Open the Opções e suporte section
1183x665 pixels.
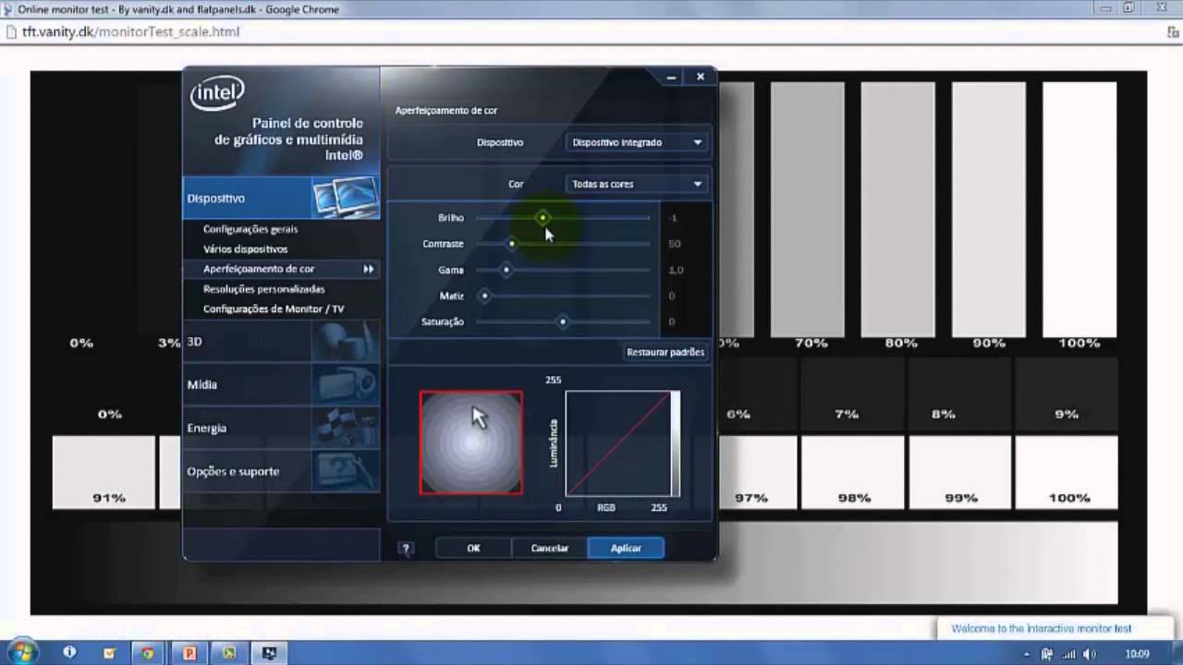click(281, 471)
